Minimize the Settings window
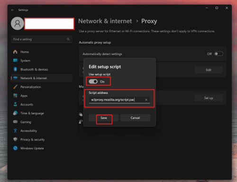The width and height of the screenshot is (237, 182). 207,8
